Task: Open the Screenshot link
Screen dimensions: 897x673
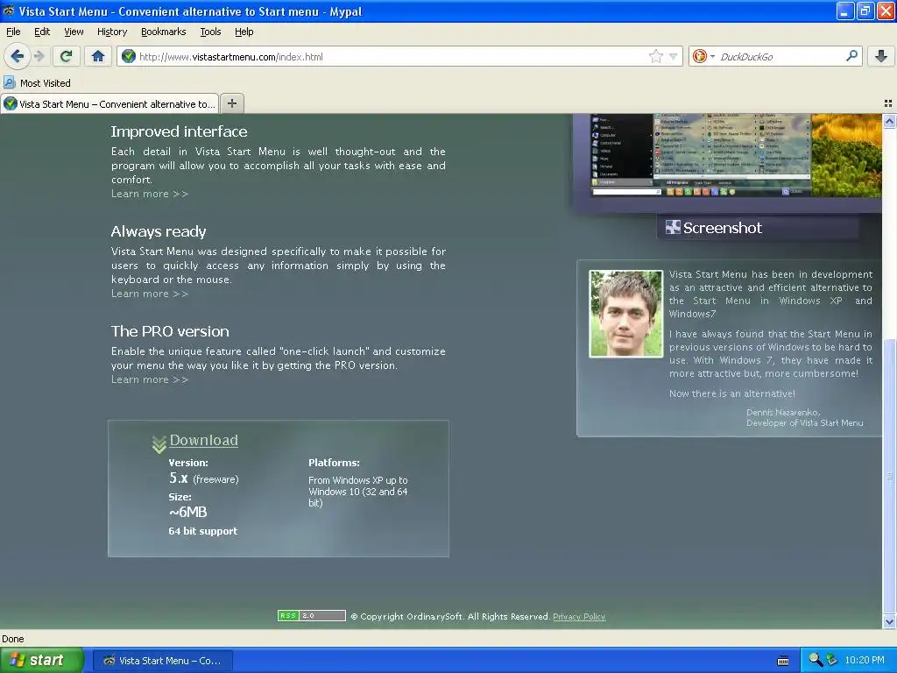Action: point(723,228)
